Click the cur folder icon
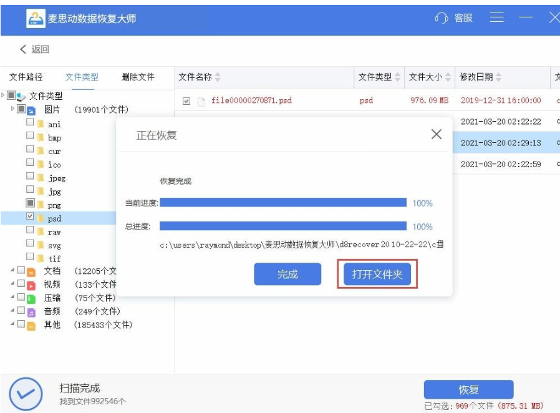 [x=41, y=151]
